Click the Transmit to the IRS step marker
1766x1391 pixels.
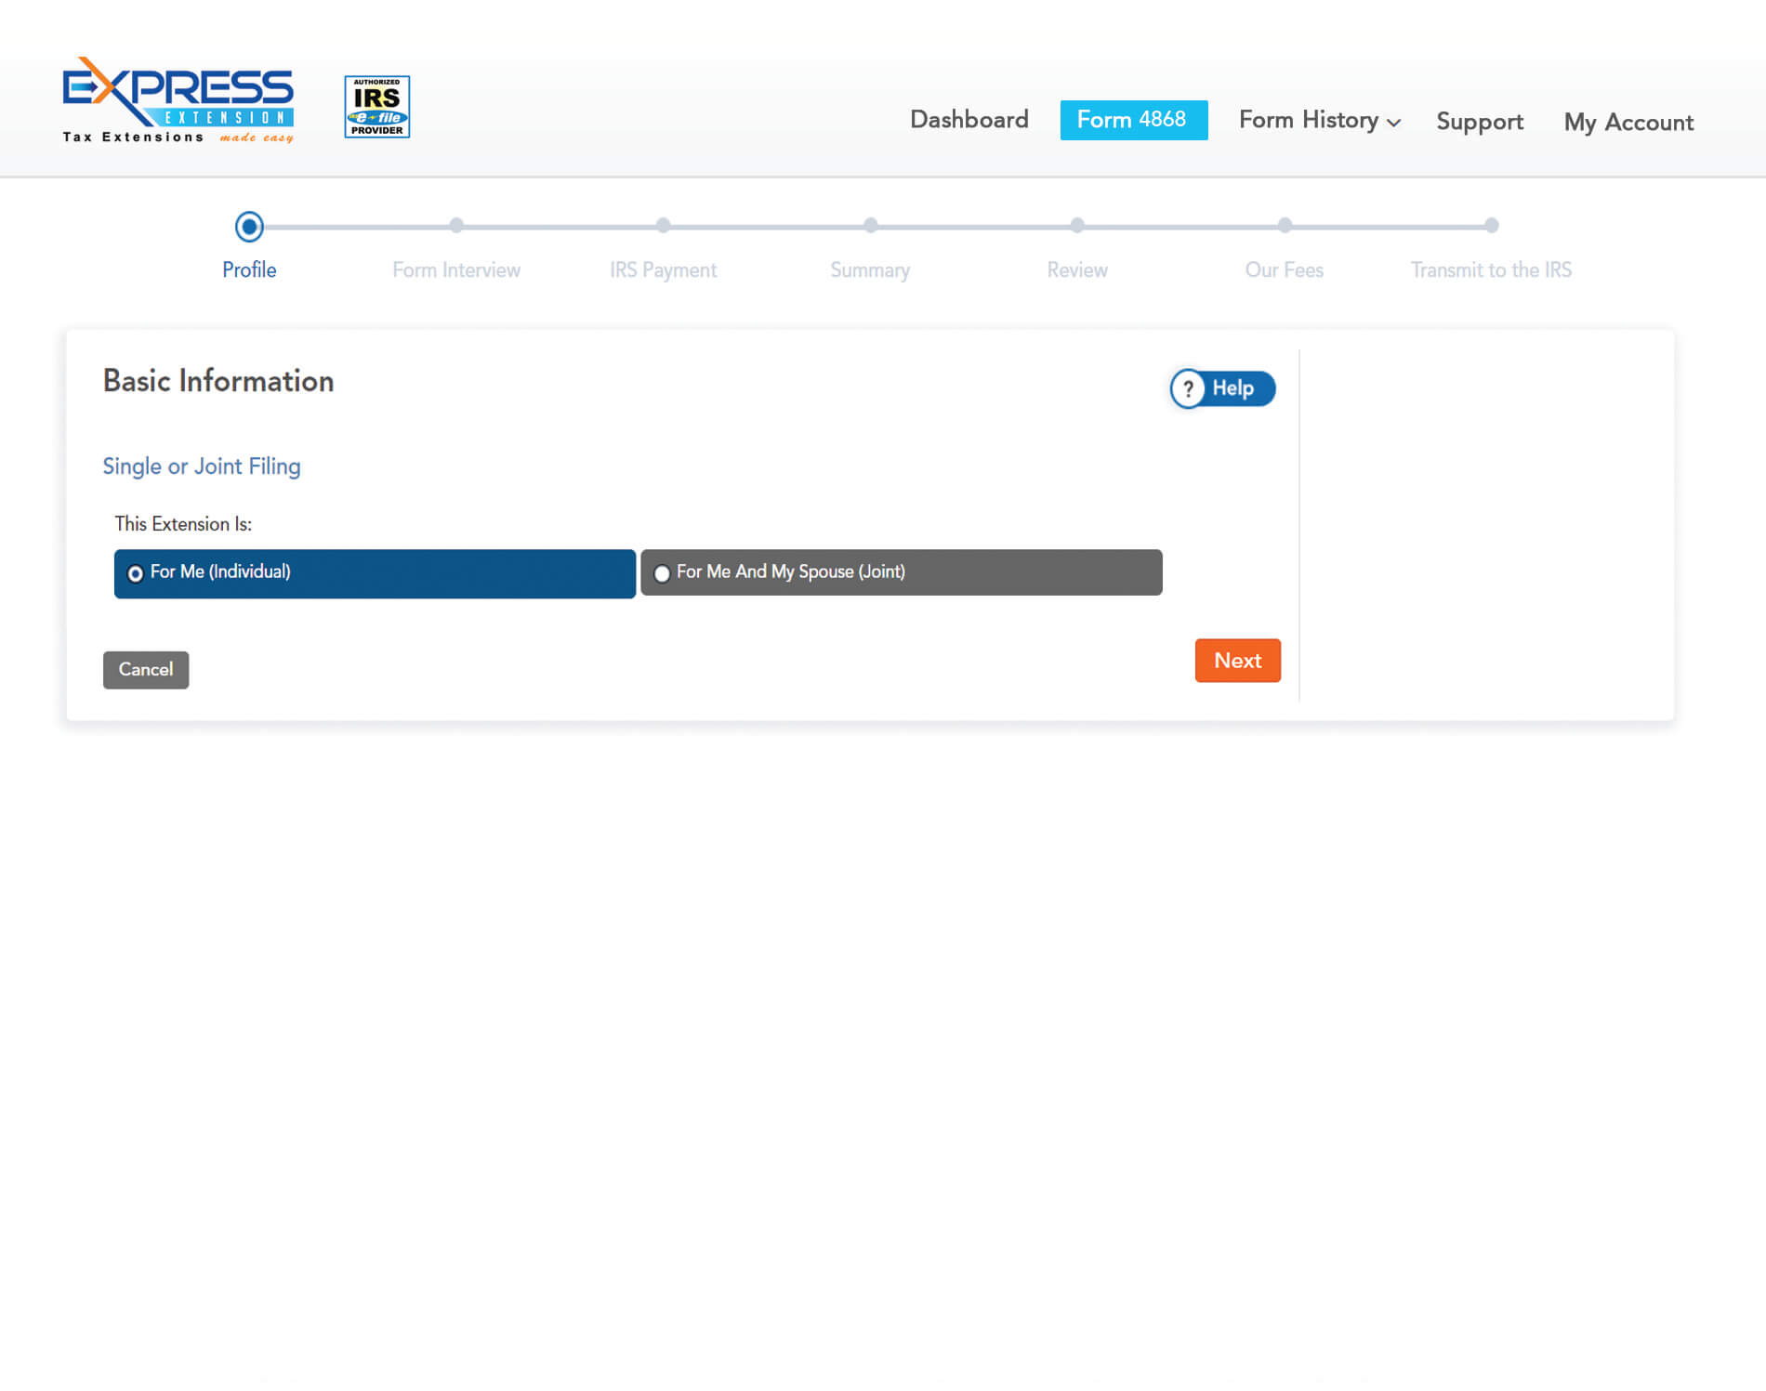[1492, 226]
